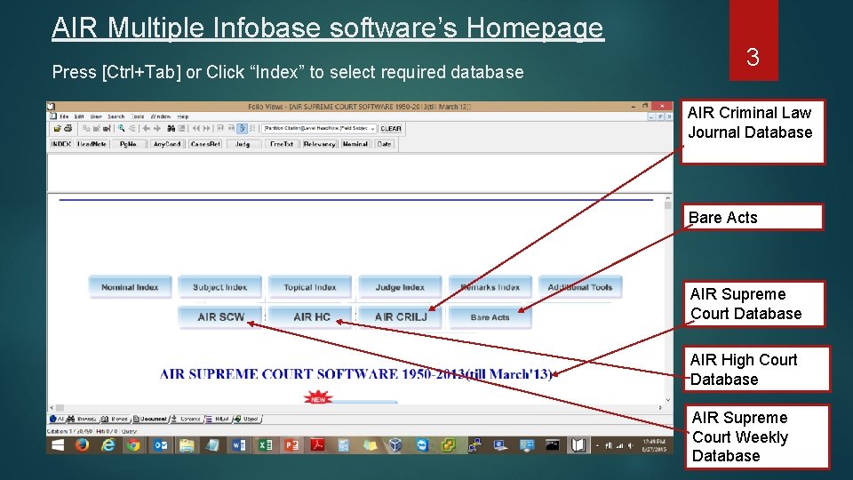Open the Edit menu

79,116
